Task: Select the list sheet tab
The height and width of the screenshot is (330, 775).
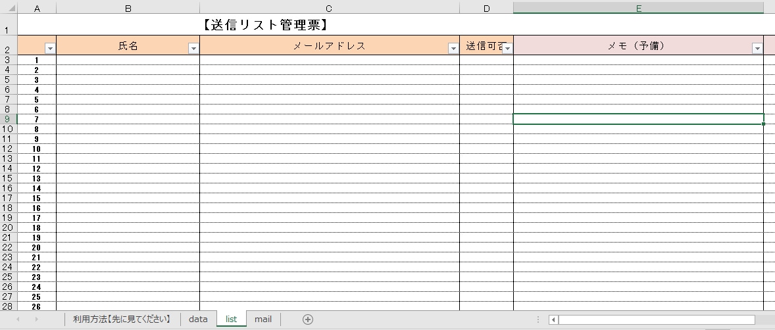Action: pyautogui.click(x=232, y=319)
